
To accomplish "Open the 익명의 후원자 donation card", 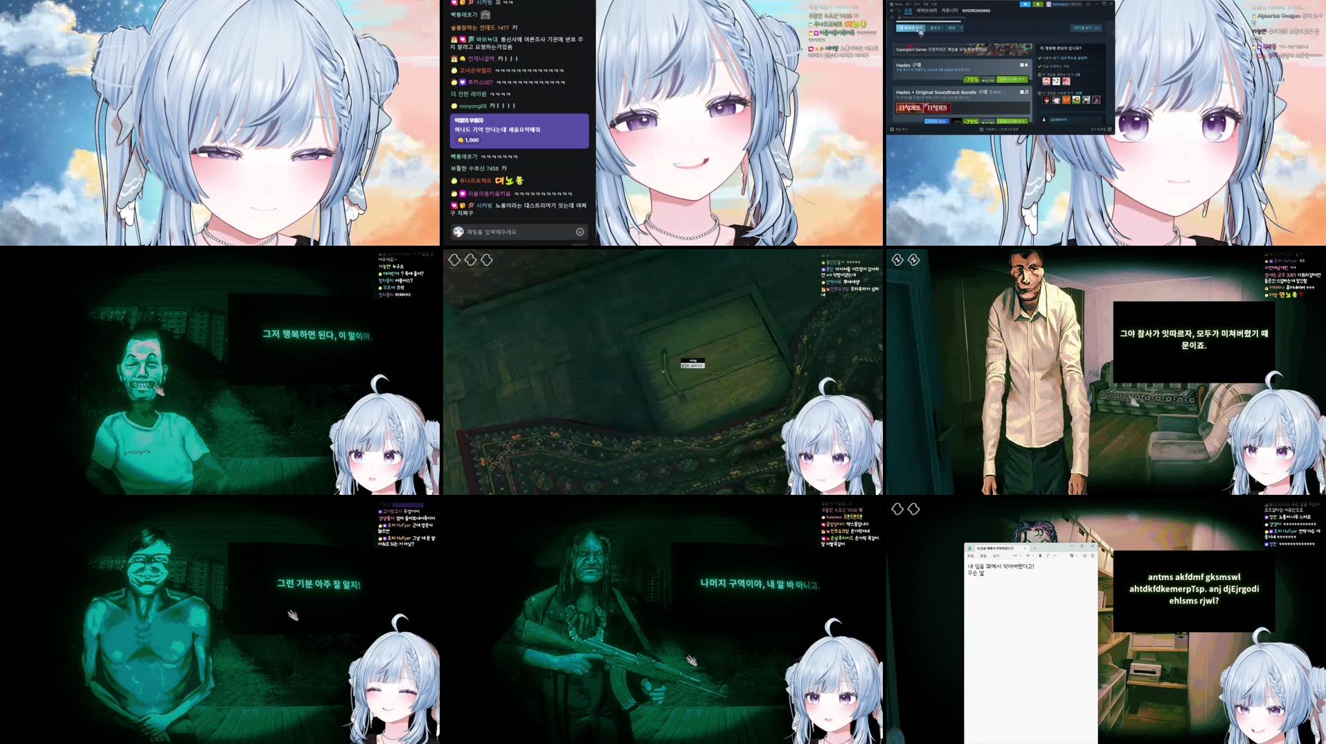I will [x=519, y=131].
